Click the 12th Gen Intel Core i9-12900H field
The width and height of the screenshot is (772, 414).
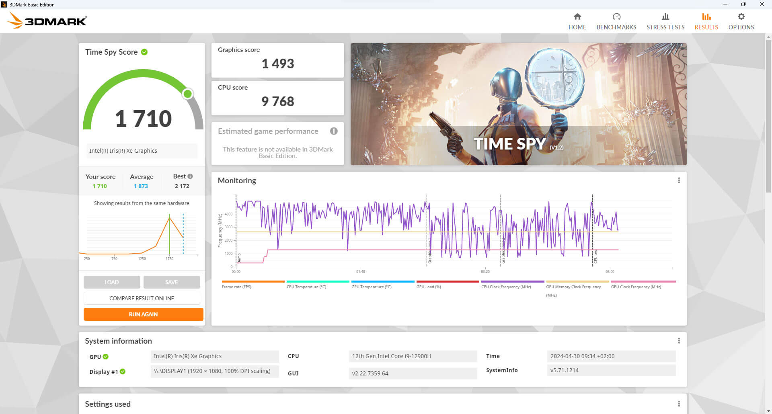pyautogui.click(x=413, y=356)
